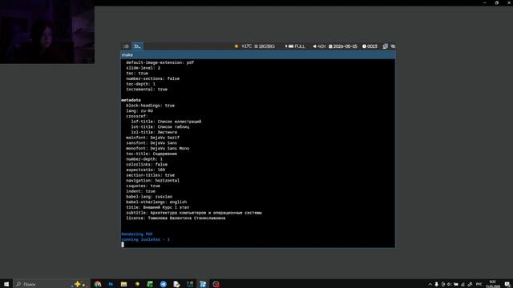This screenshot has width=513, height=288.
Task: Open the sparkle Copilot icon in taskbar search
Action: (79, 284)
